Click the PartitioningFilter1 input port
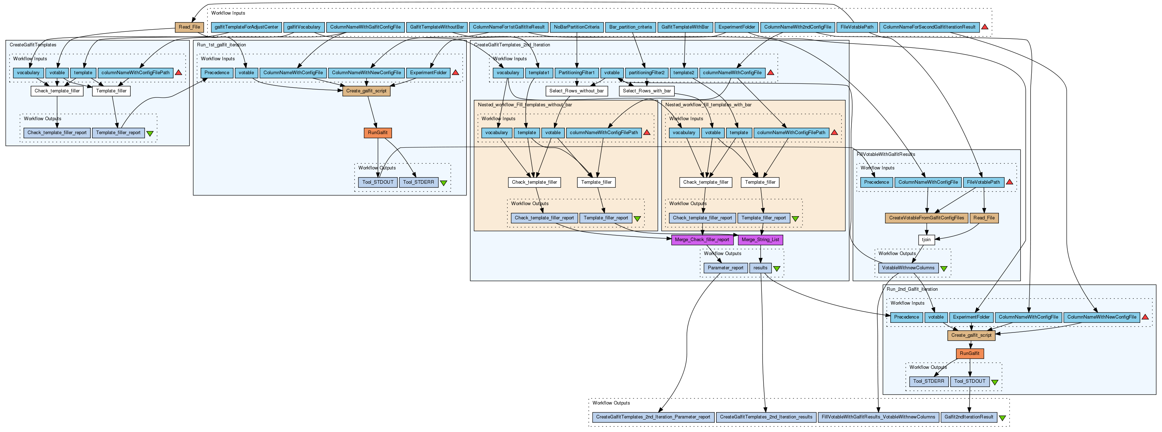1162x432 pixels. 576,73
